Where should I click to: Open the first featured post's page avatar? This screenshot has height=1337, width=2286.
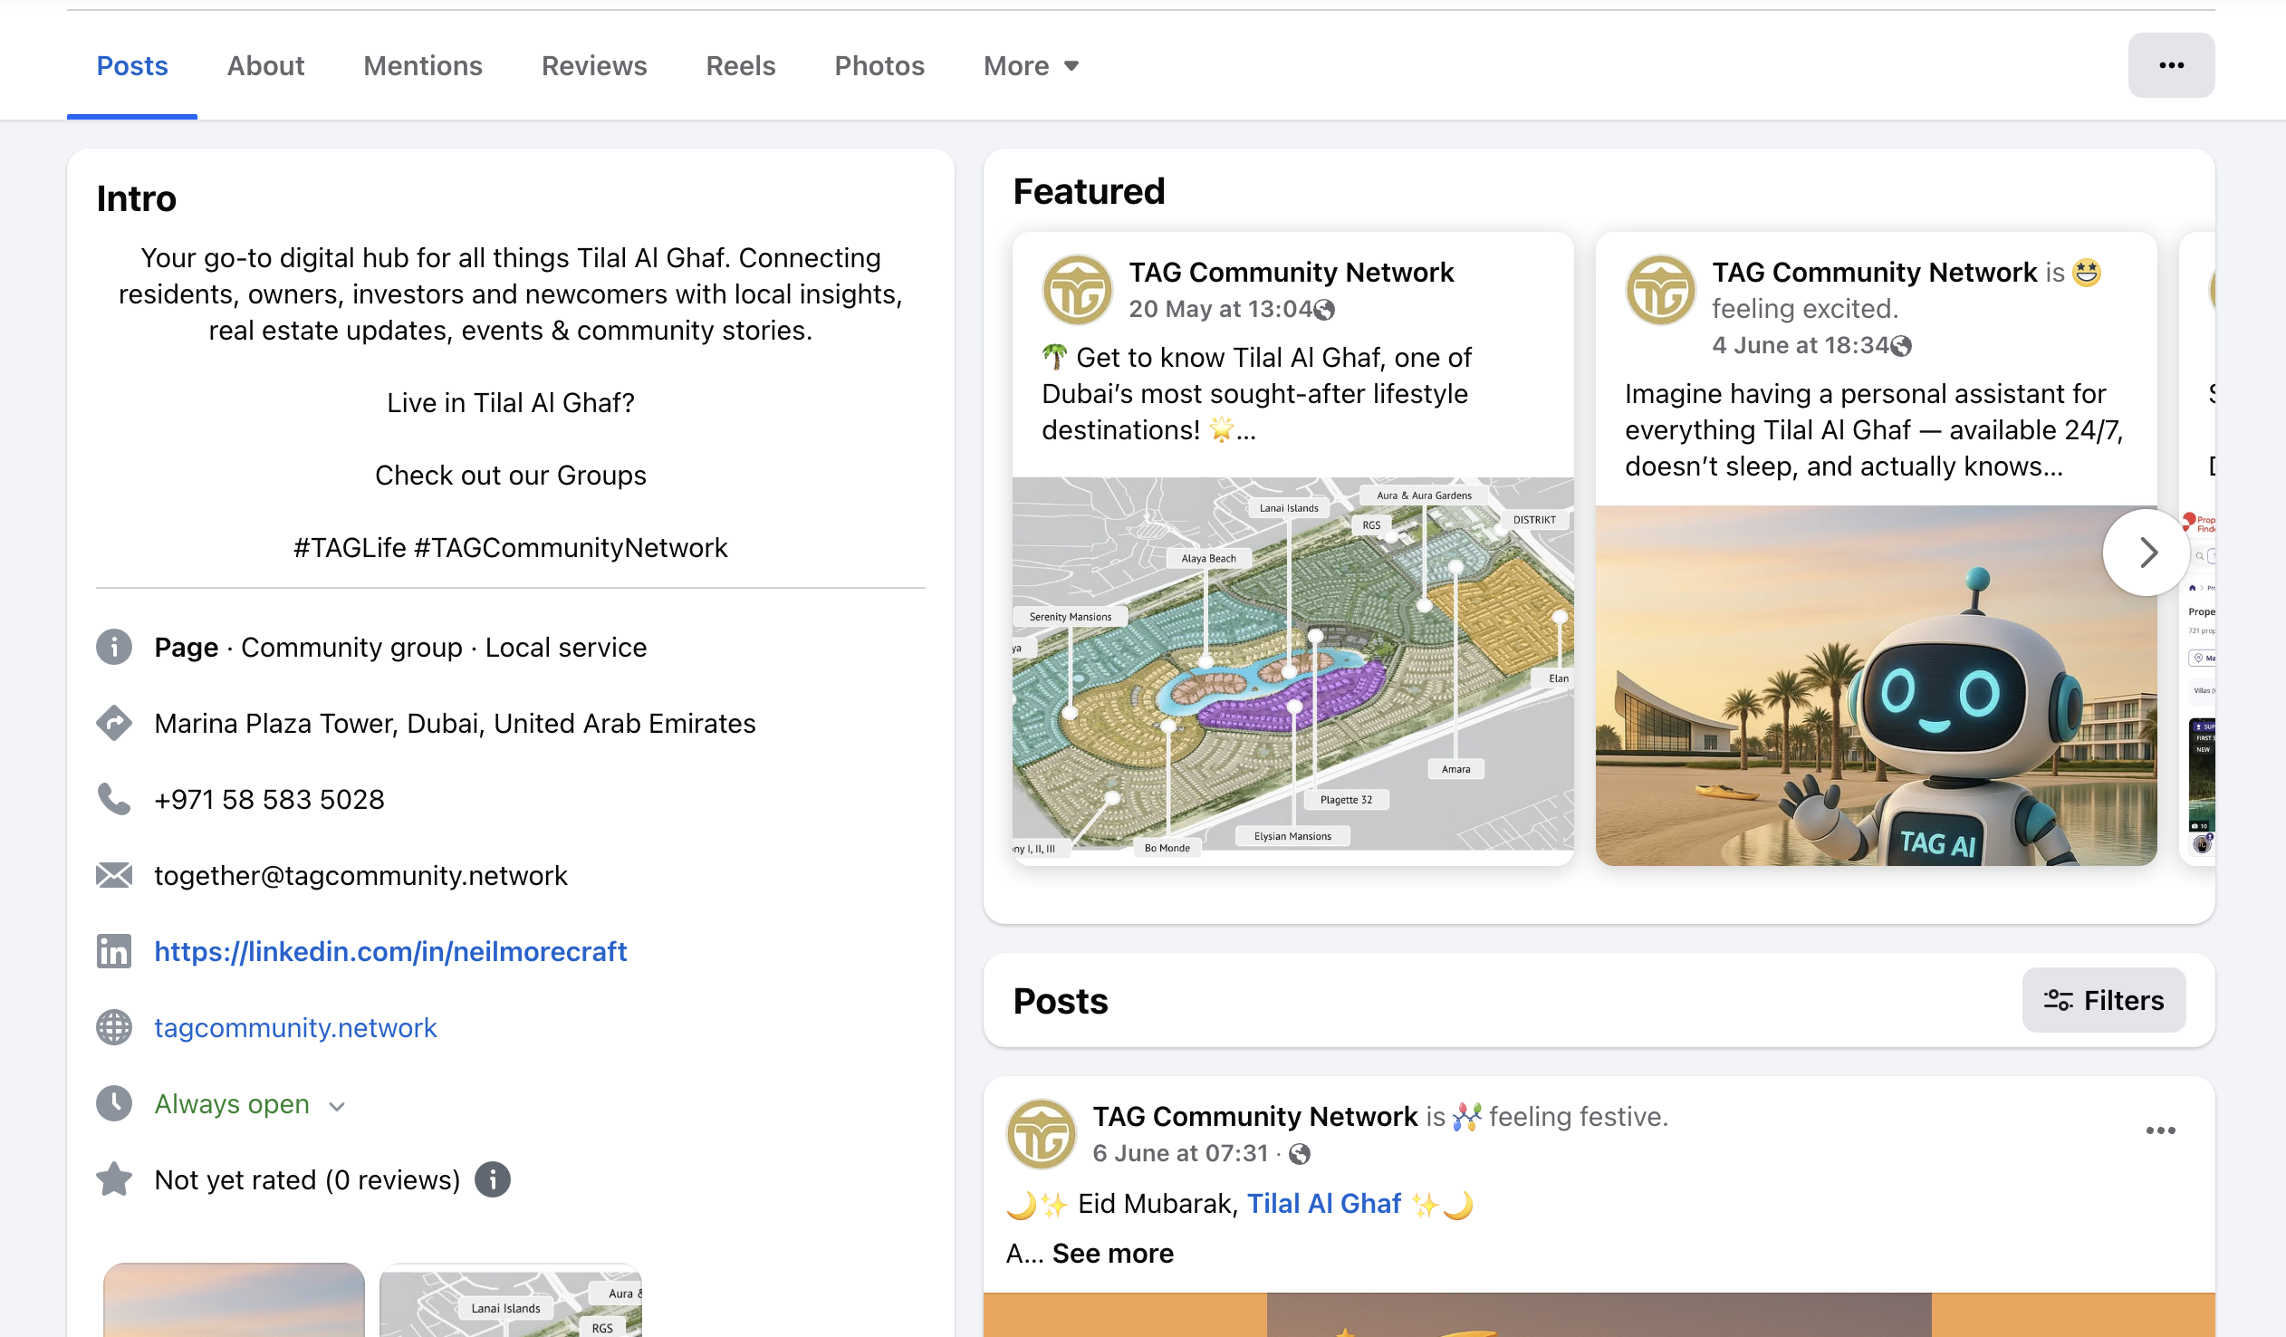[1077, 290]
